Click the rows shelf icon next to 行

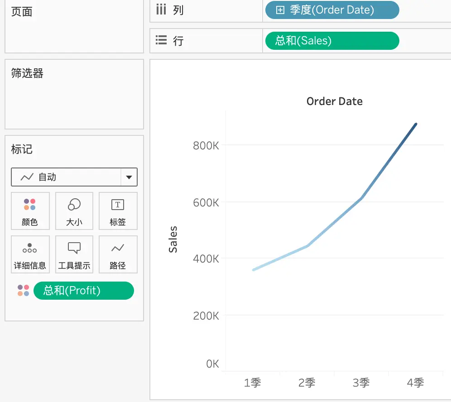pyautogui.click(x=161, y=40)
